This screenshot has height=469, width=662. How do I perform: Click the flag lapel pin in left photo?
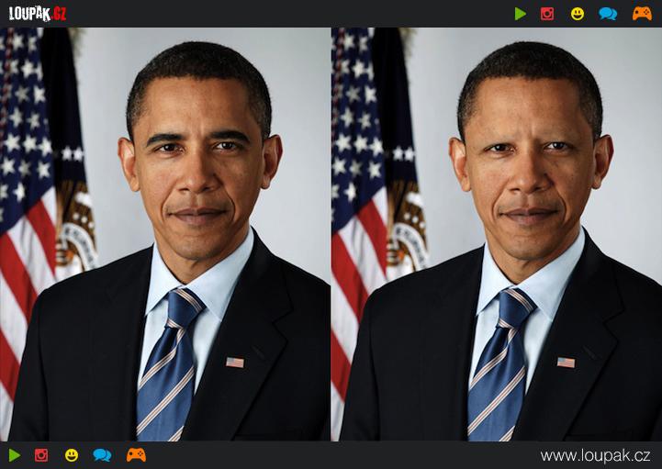[x=235, y=363]
